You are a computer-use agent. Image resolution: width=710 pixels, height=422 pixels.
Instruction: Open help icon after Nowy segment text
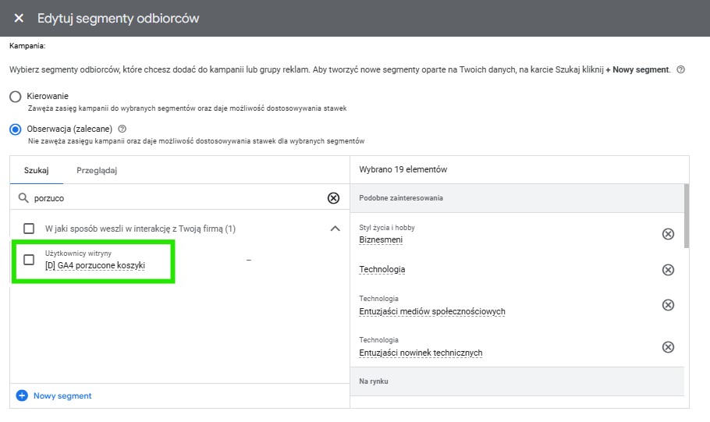click(x=680, y=69)
